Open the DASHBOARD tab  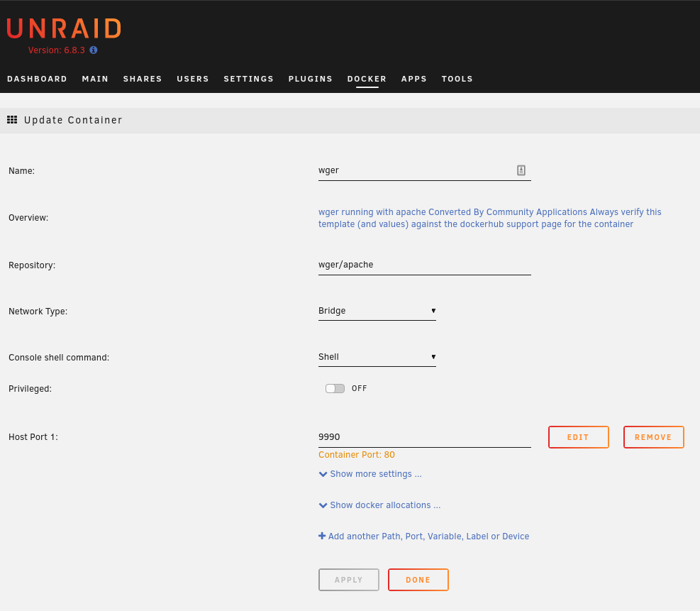pos(37,79)
